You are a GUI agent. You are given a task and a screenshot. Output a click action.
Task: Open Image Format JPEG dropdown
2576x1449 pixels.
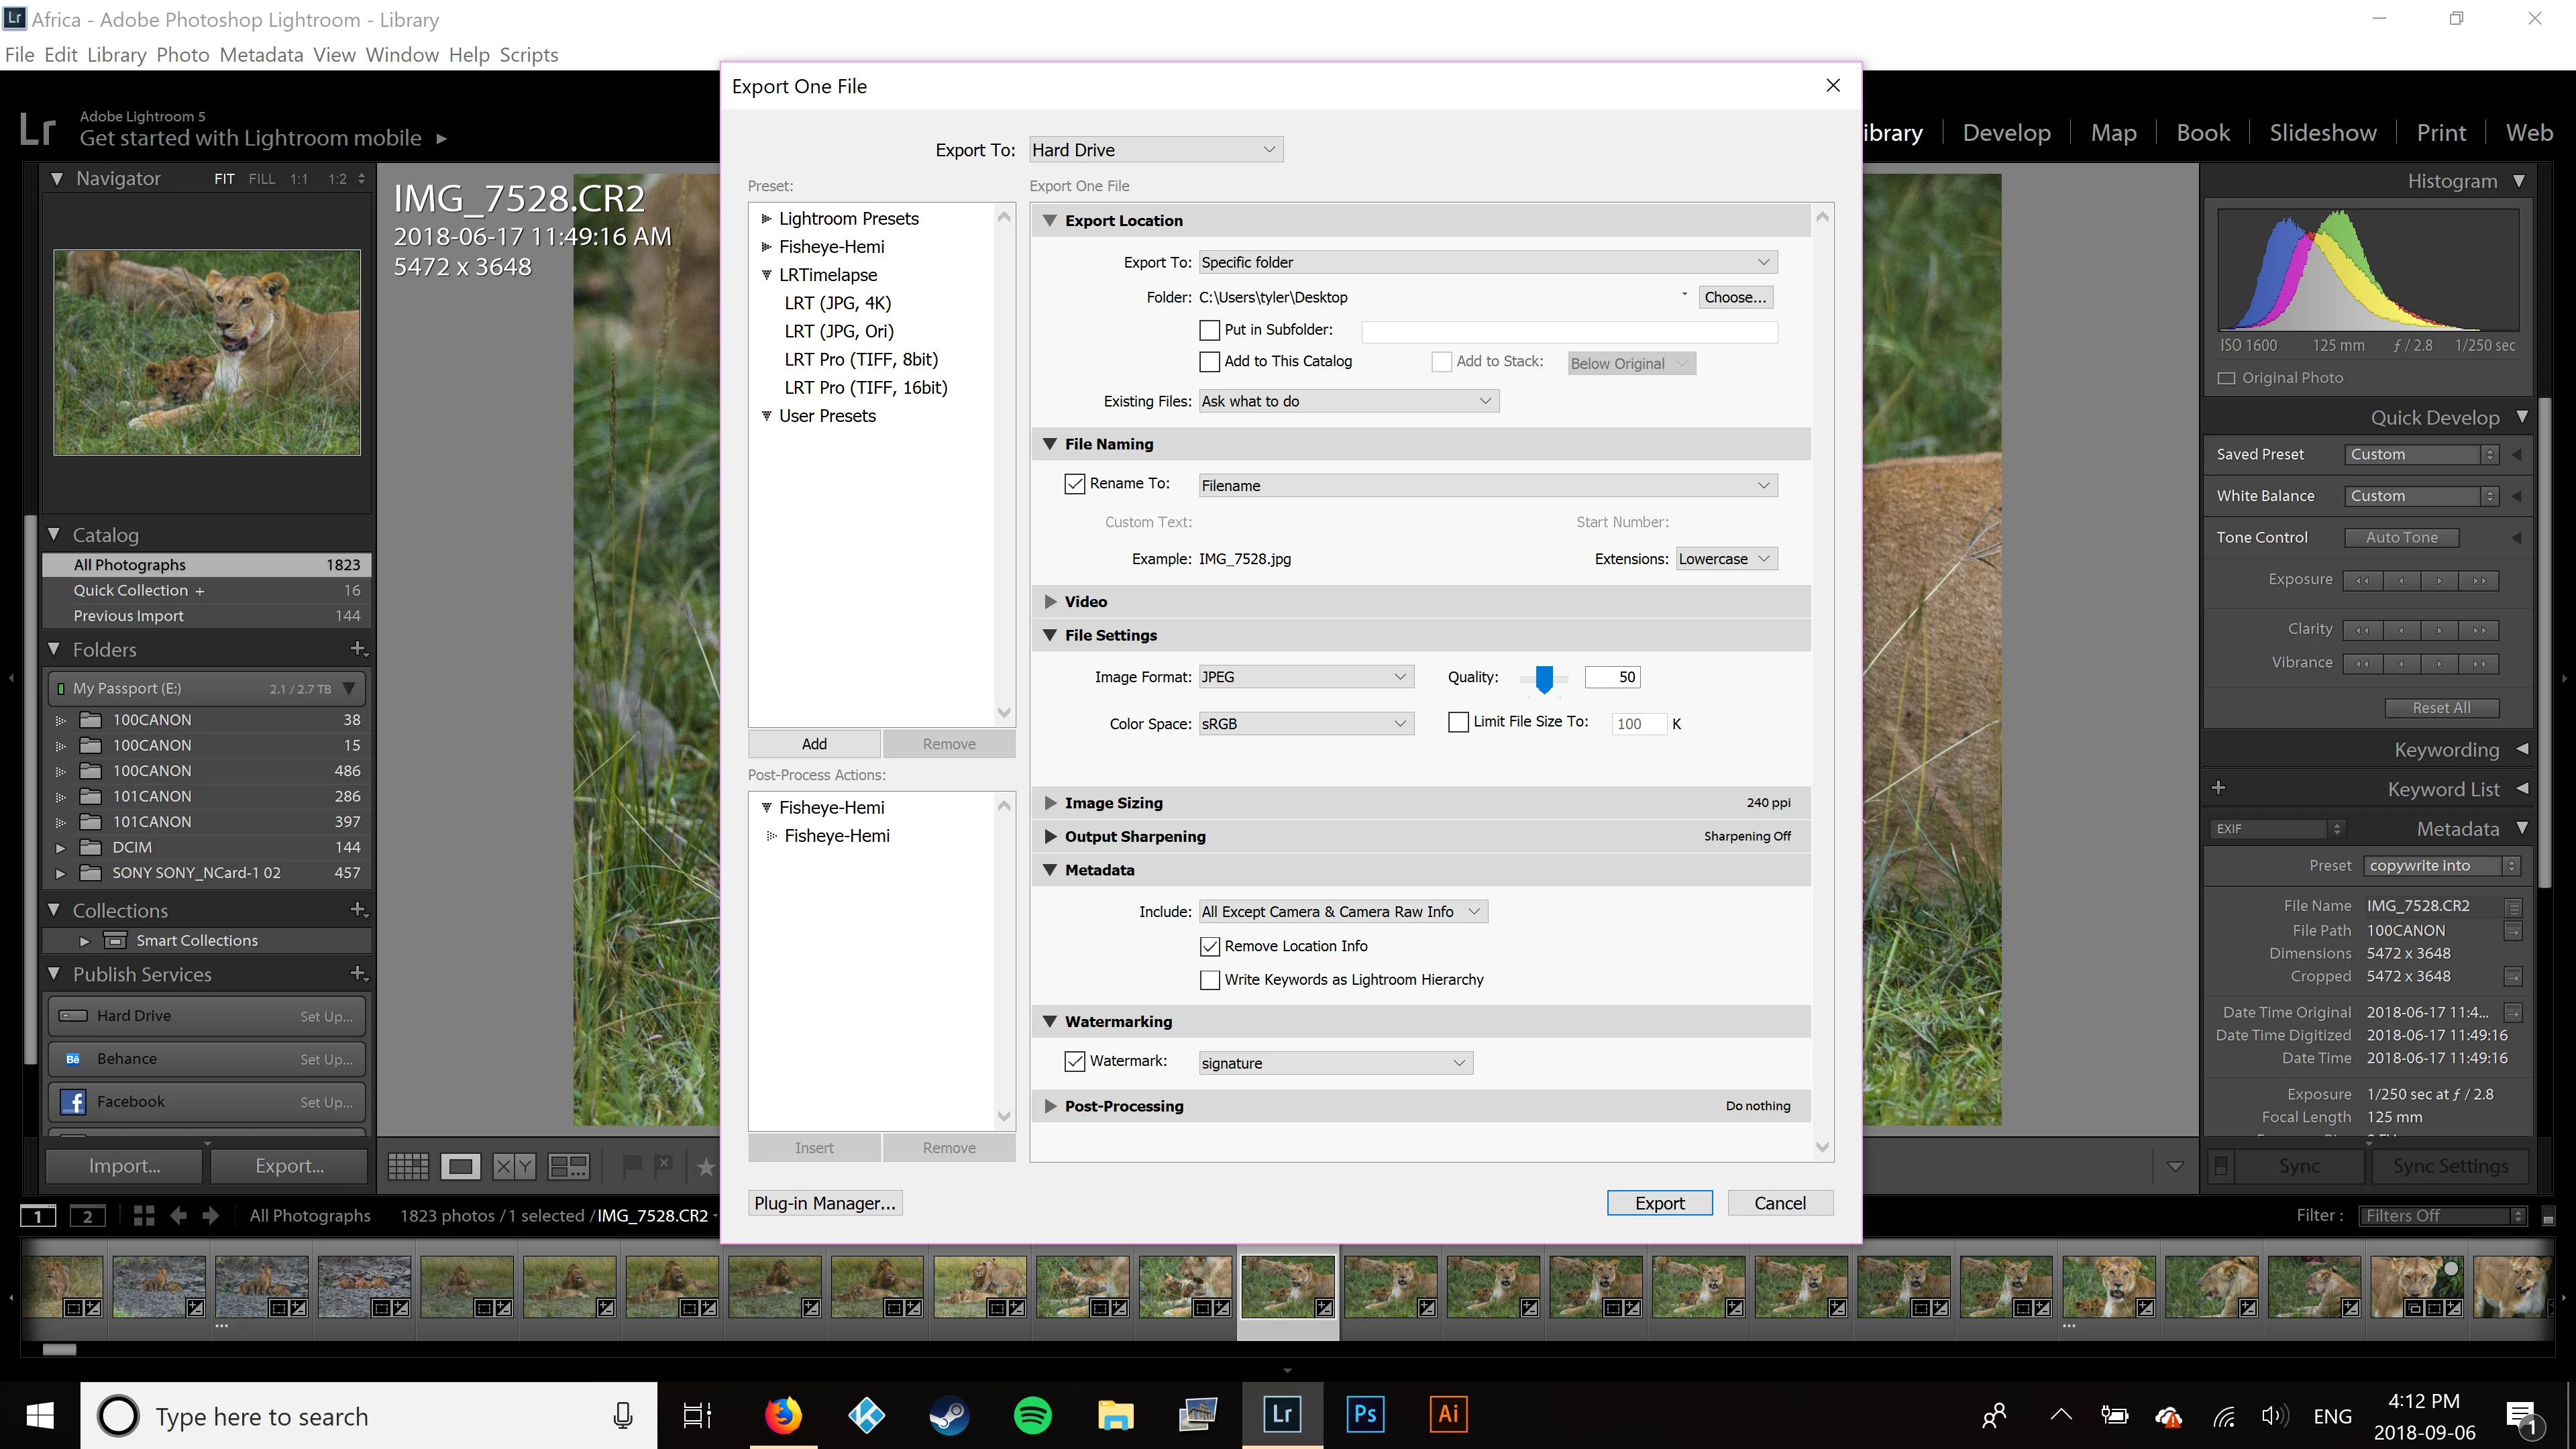point(1306,677)
